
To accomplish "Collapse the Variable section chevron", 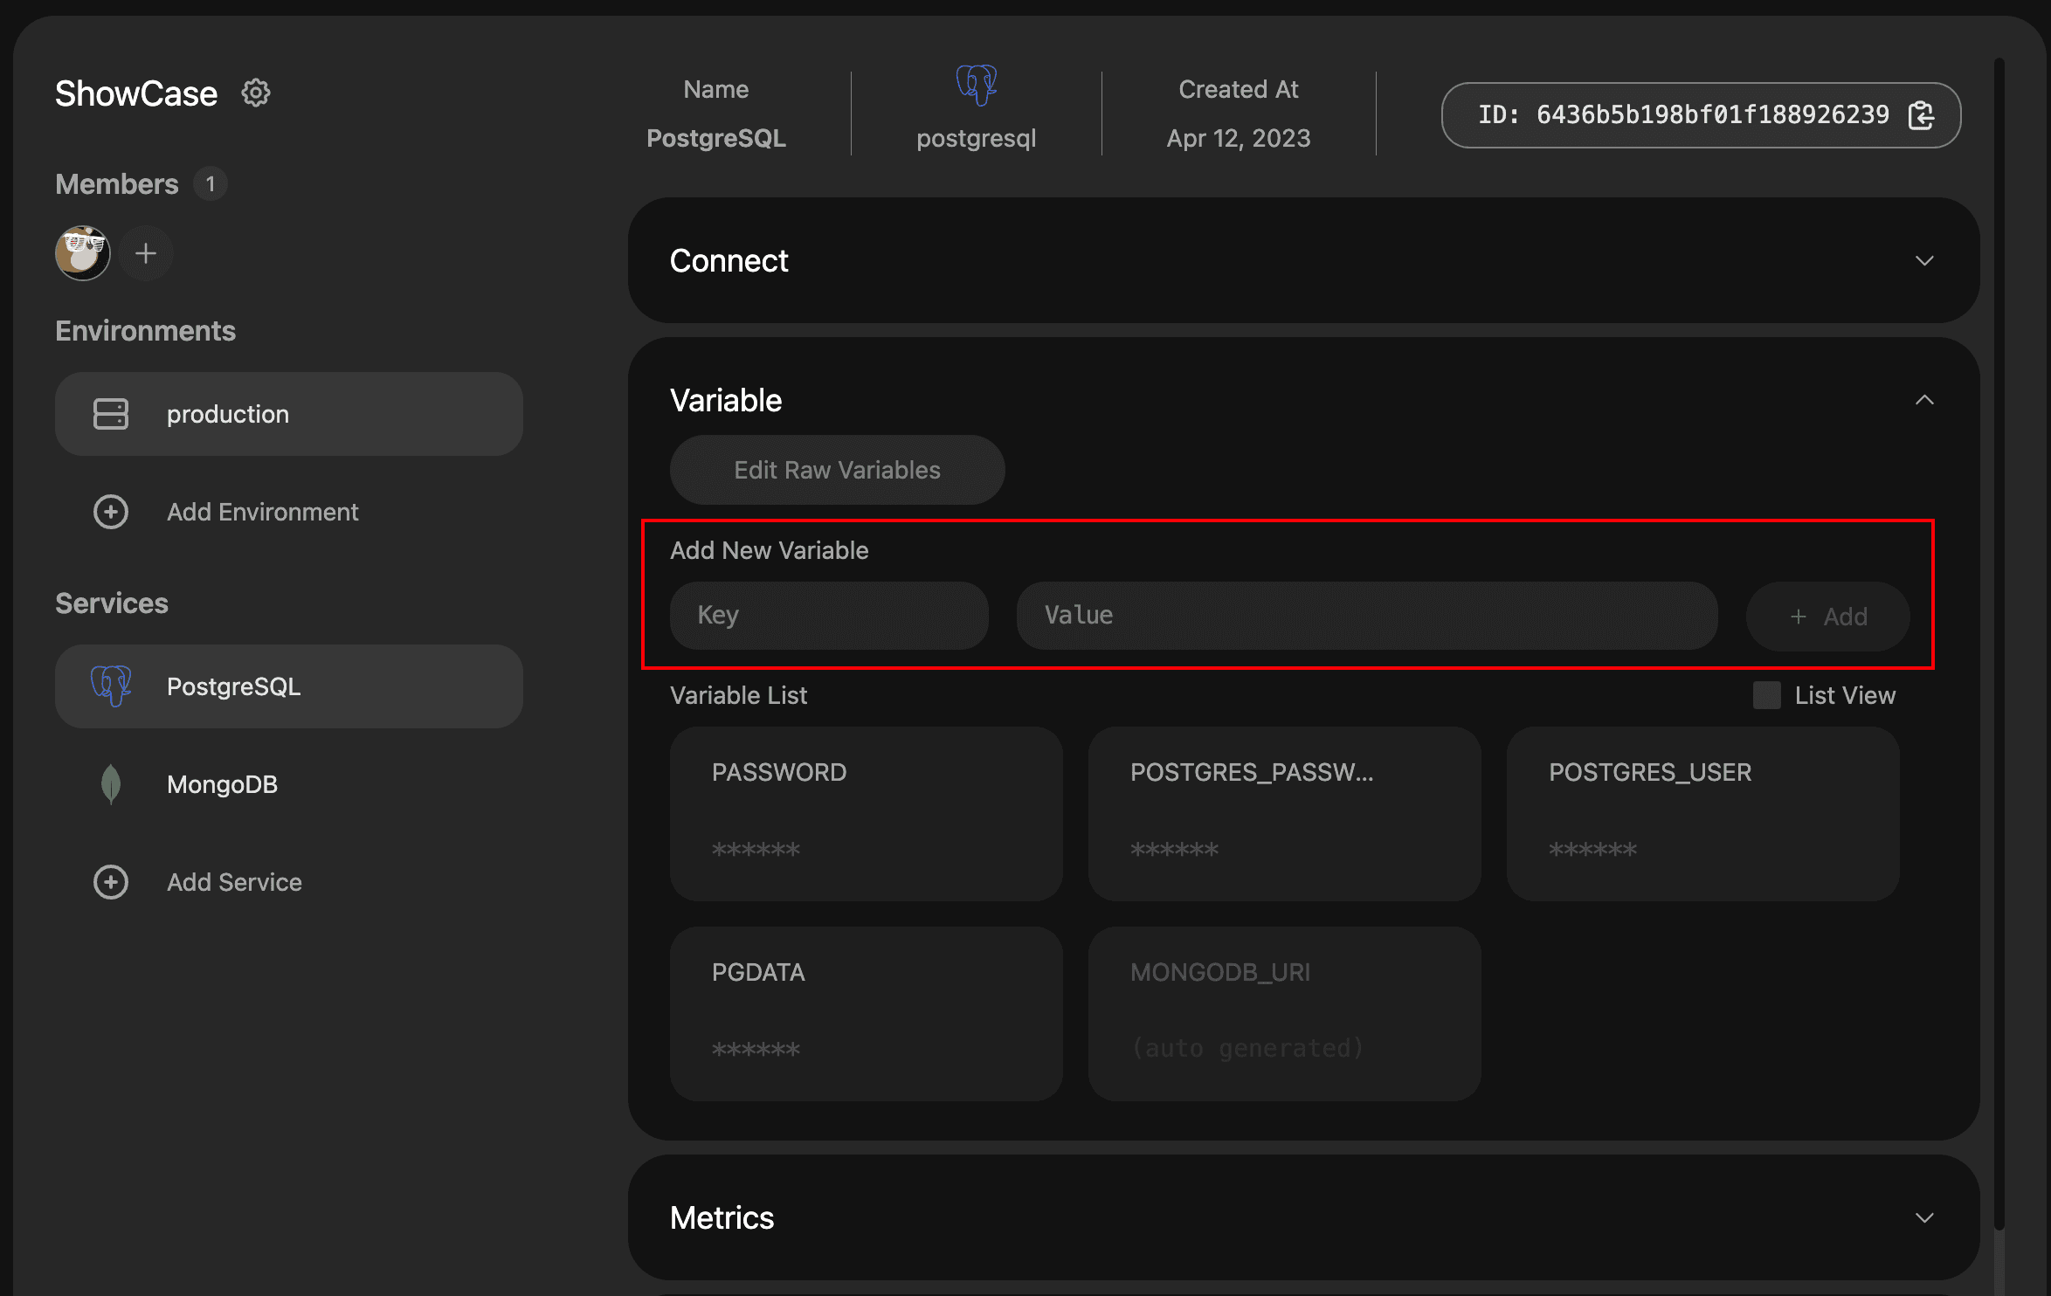I will pyautogui.click(x=1925, y=400).
